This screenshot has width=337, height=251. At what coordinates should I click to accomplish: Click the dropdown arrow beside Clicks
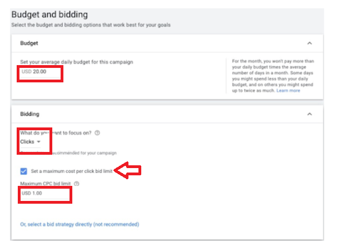tap(39, 142)
